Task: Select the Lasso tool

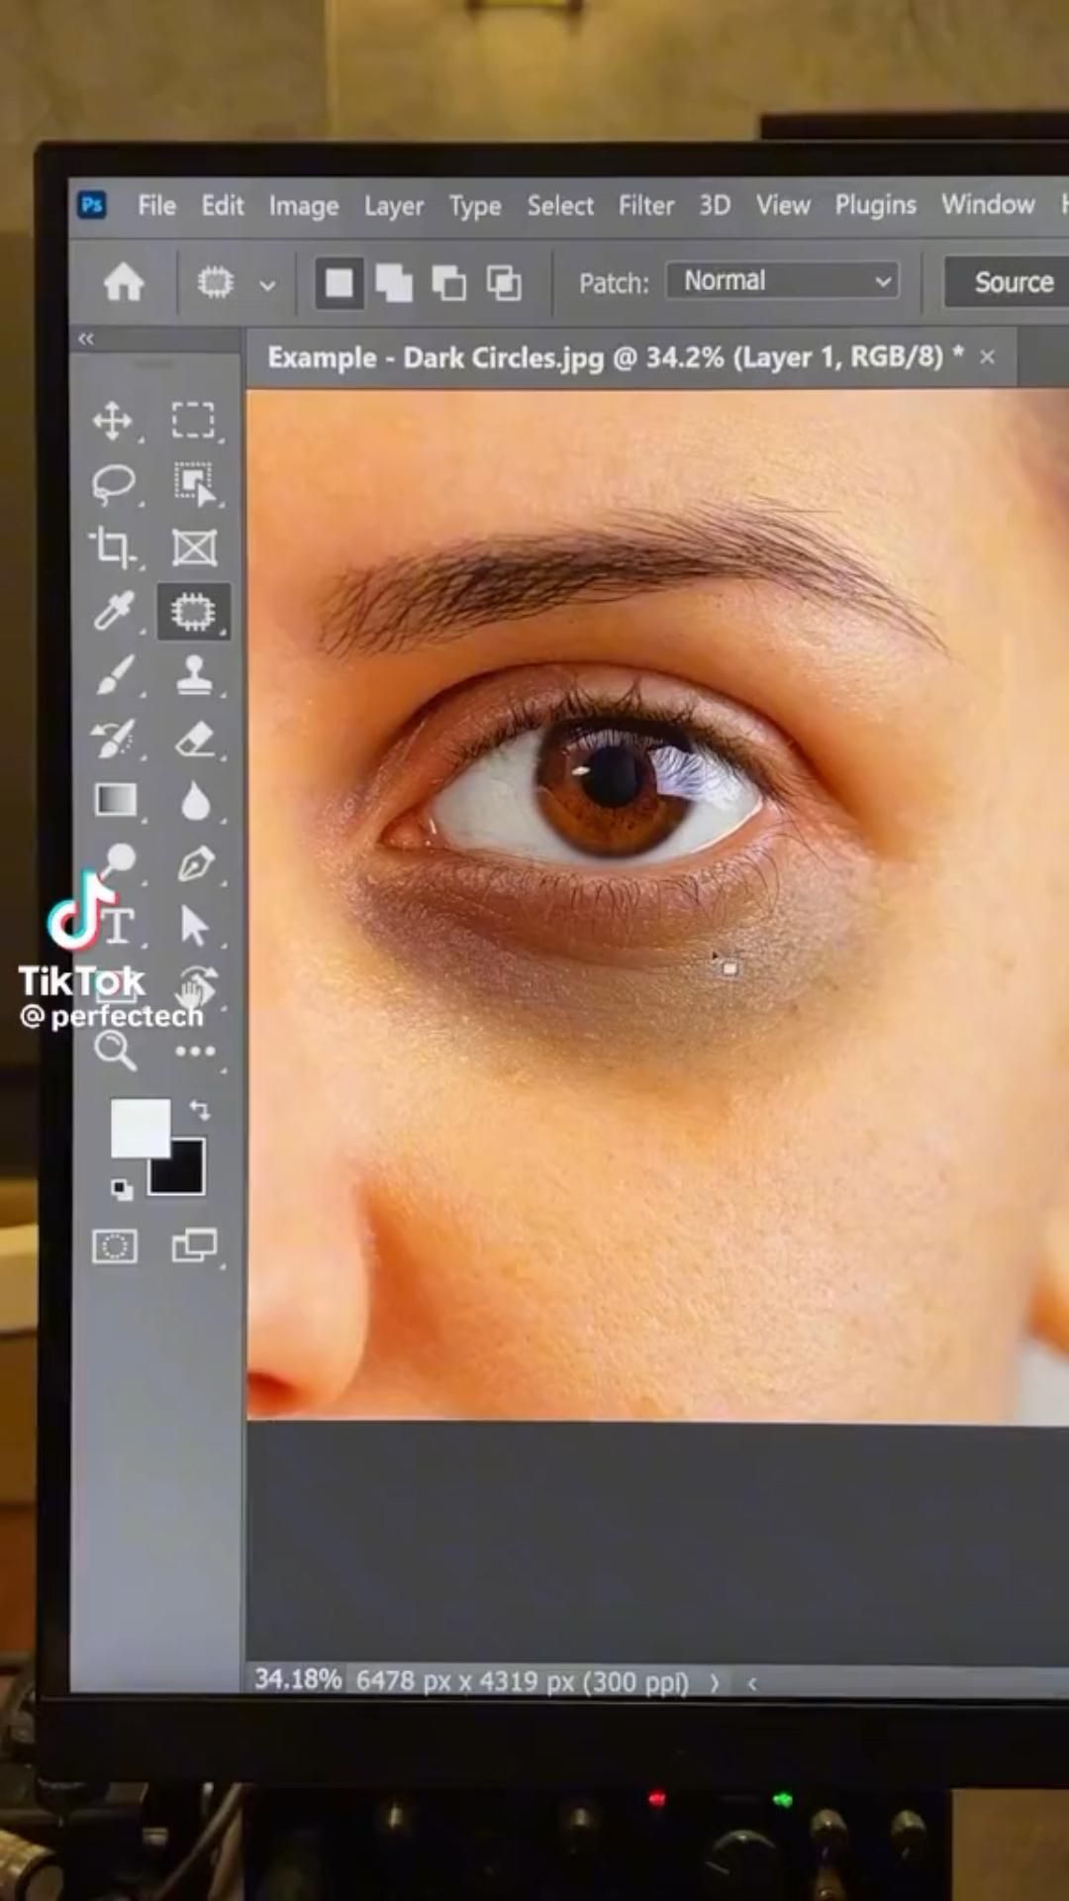Action: coord(113,484)
